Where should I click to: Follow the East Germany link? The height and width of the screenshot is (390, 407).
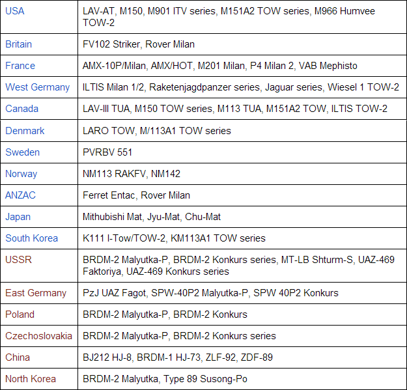click(36, 293)
